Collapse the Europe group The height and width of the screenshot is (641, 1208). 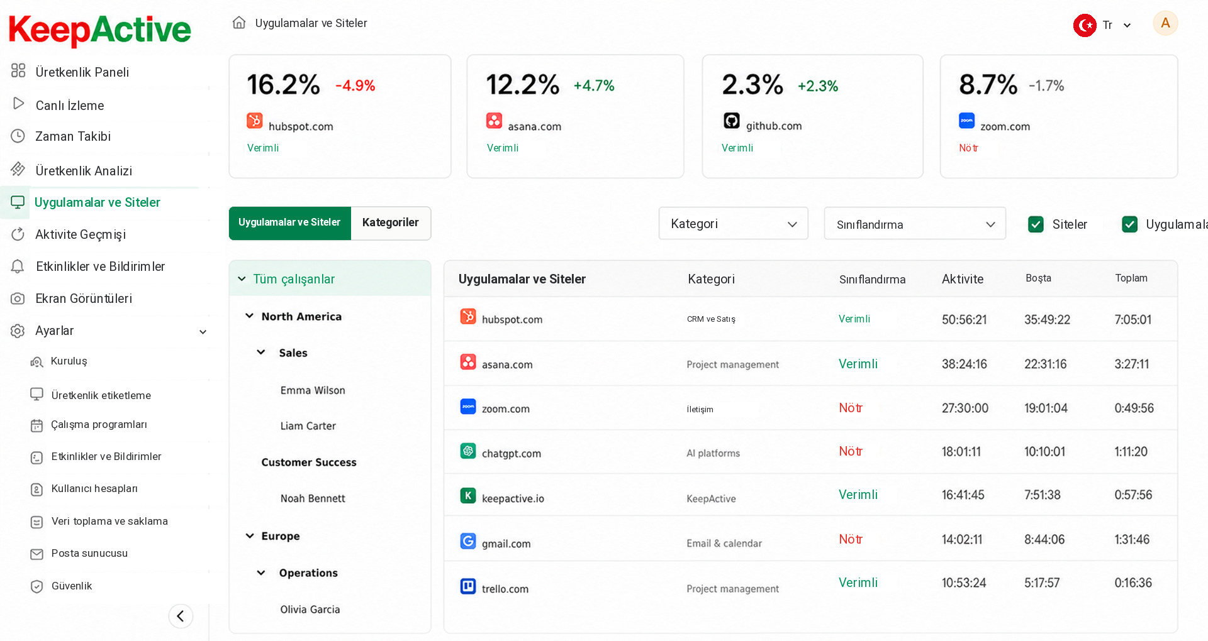click(x=250, y=535)
